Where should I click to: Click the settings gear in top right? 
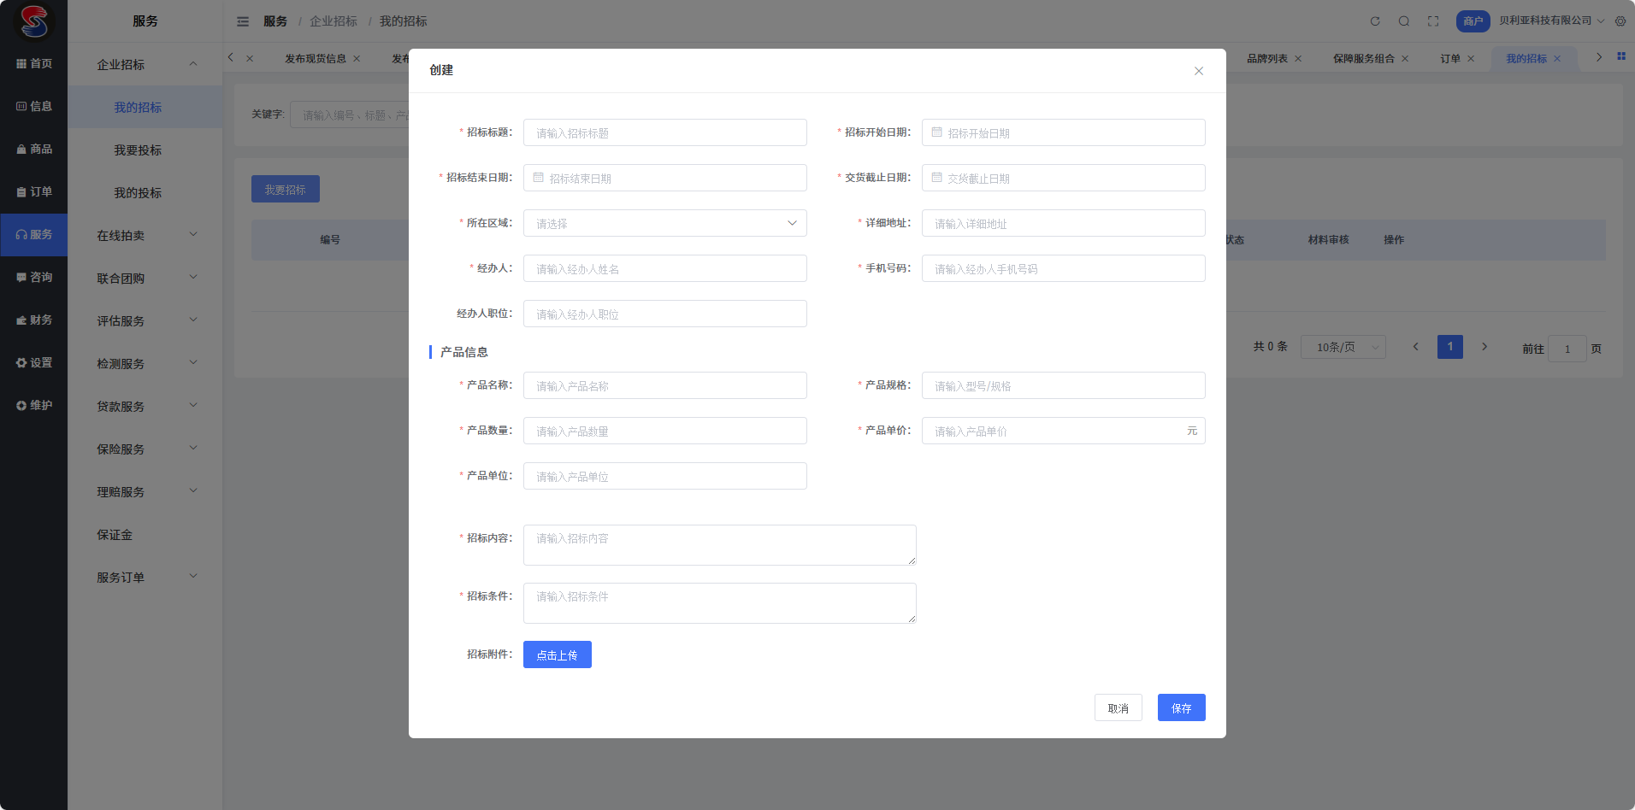pyautogui.click(x=1620, y=21)
